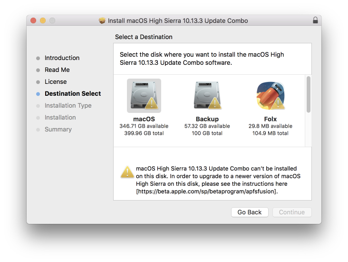Select the Folx rocket volume icon
348x262 pixels.
pos(271,96)
